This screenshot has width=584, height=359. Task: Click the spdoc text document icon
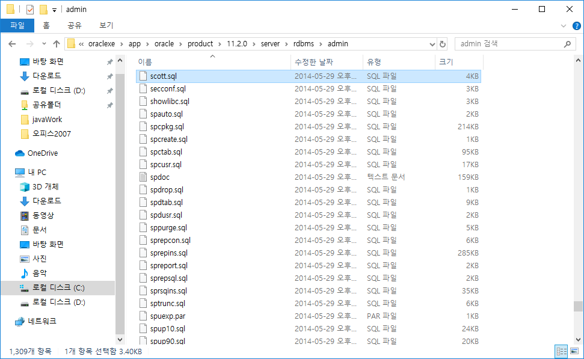(143, 177)
